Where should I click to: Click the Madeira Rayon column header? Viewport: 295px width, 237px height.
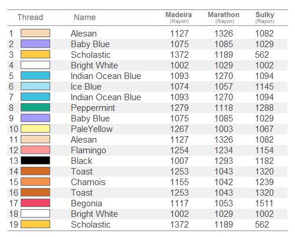(x=179, y=18)
